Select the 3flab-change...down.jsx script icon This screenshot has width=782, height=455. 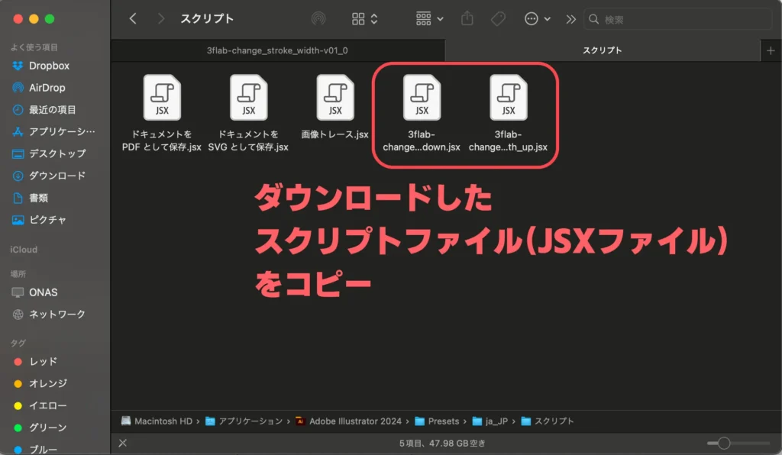[x=422, y=98]
